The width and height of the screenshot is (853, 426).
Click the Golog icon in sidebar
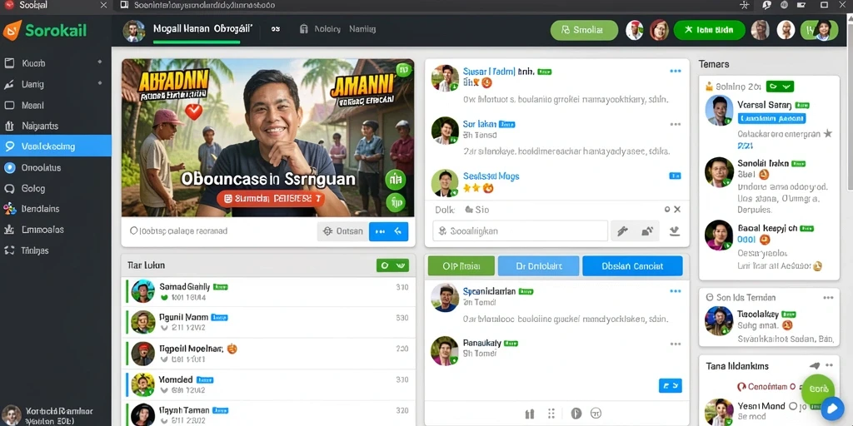click(x=9, y=189)
